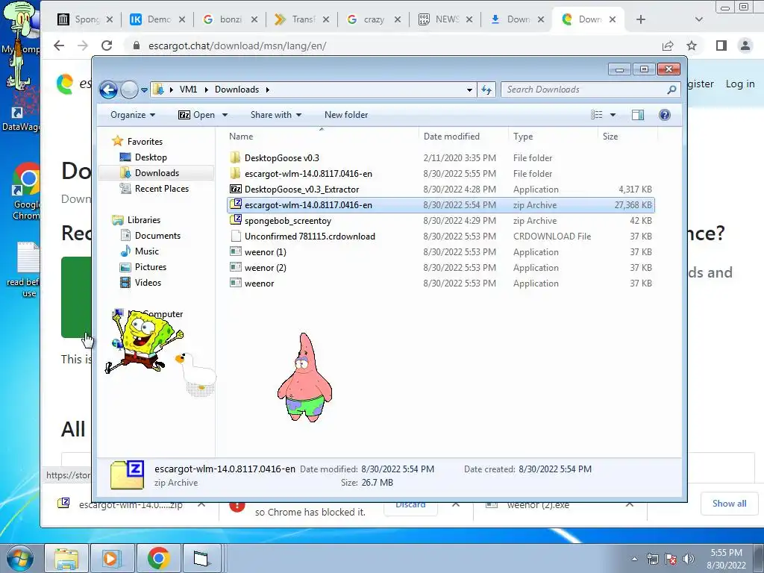Open Windows Explorer from taskbar
764x573 pixels.
(x=66, y=558)
